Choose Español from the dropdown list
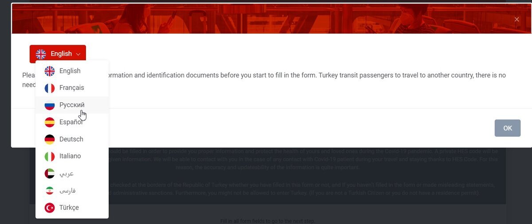Viewport: 532px width, 224px height. coord(72,122)
